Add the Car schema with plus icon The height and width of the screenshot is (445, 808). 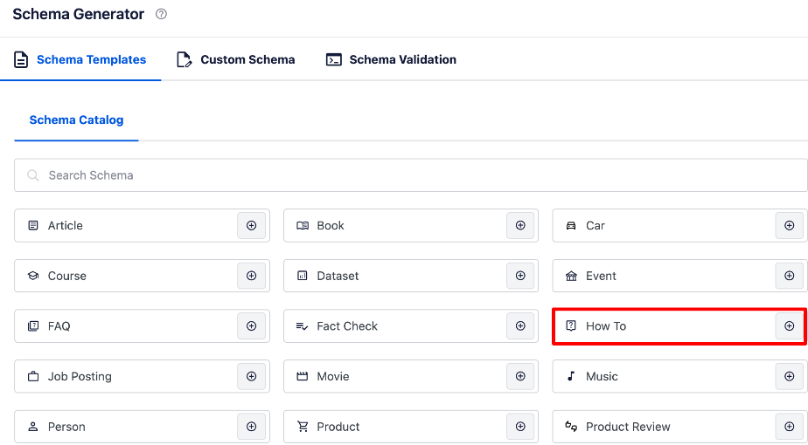(x=790, y=225)
